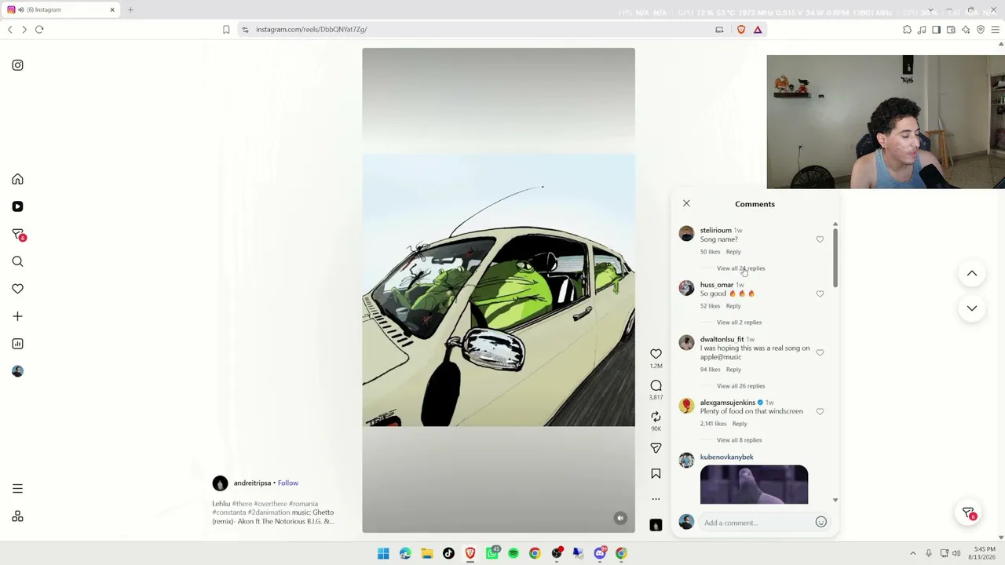
Task: Repost the reel with the repost icon
Action: [x=656, y=417]
